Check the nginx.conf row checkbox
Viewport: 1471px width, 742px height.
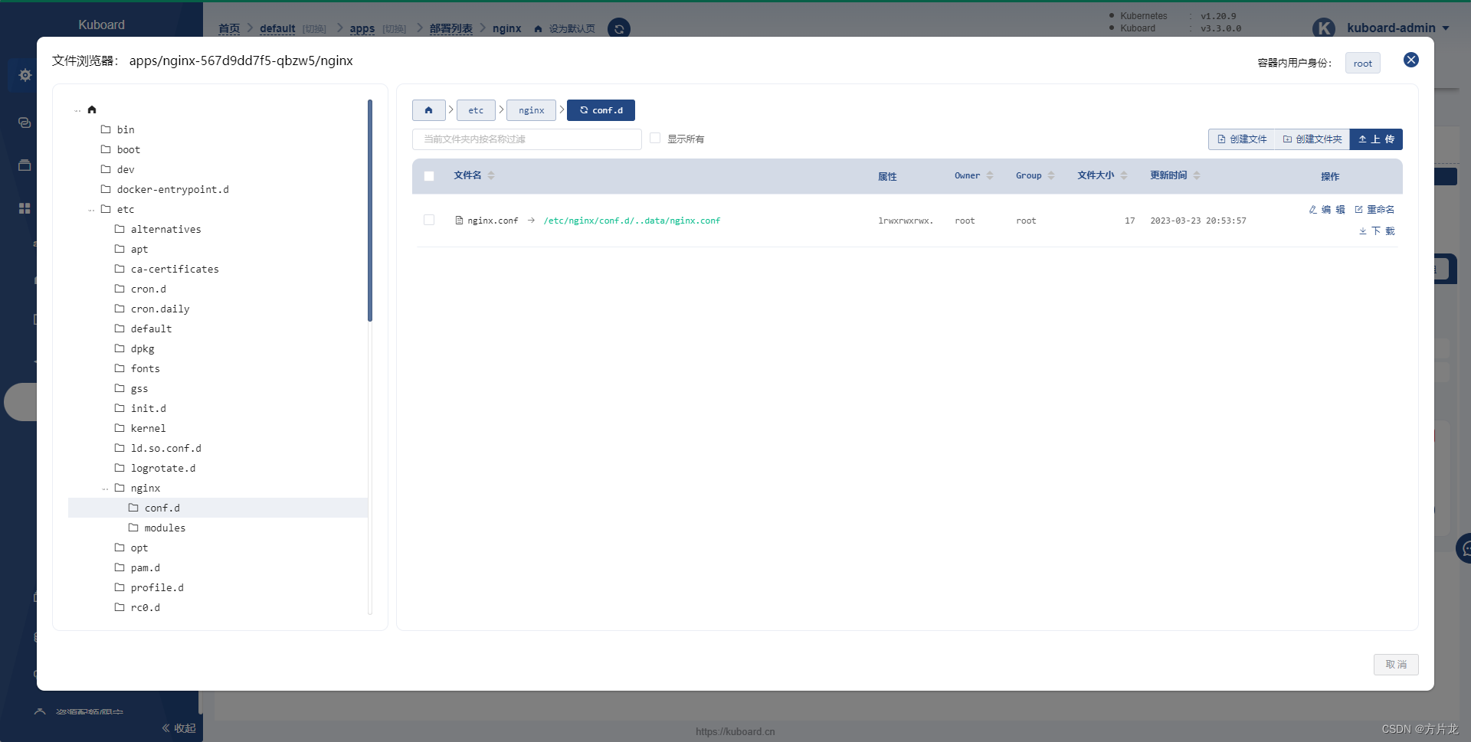point(429,220)
